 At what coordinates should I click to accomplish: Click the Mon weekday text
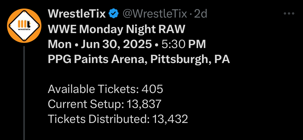click(x=60, y=44)
